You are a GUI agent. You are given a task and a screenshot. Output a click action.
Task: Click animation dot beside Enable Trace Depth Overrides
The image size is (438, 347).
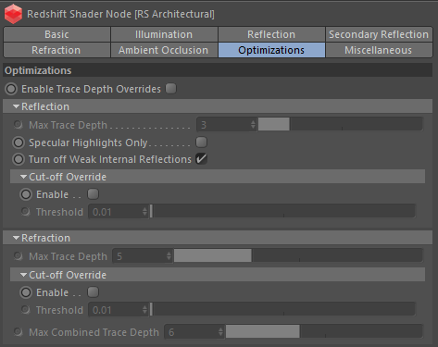pos(11,89)
